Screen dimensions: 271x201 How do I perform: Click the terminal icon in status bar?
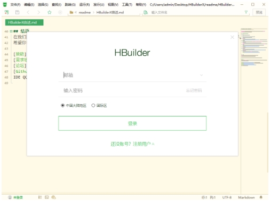[47, 197]
